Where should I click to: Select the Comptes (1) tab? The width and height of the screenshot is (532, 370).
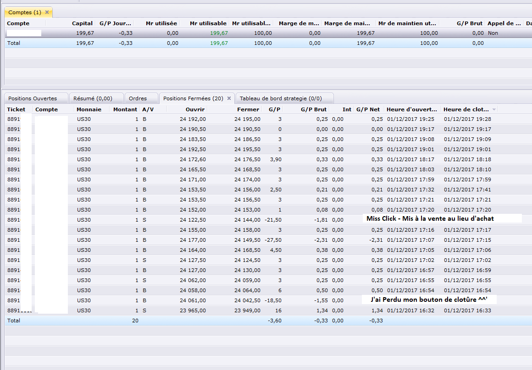(x=25, y=12)
